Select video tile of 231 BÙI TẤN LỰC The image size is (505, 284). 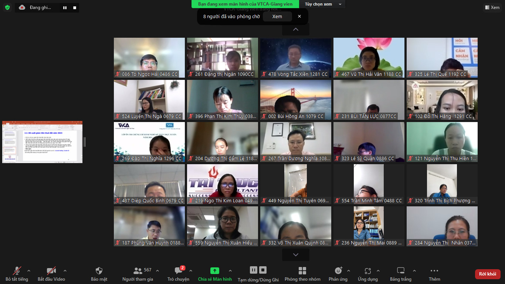pos(369,100)
